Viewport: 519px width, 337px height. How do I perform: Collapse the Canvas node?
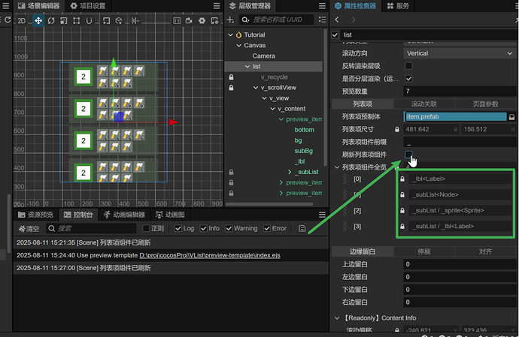click(x=239, y=45)
